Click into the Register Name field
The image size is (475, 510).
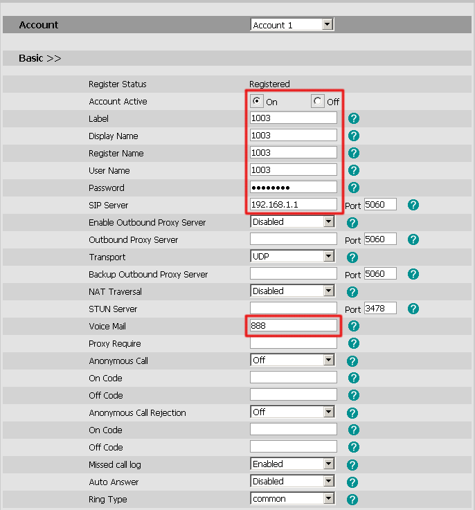pyautogui.click(x=294, y=152)
